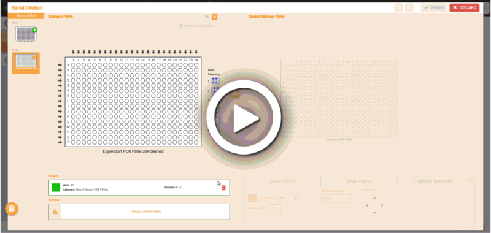Image resolution: width=491 pixels, height=233 pixels.
Task: Click the pop-out icon beside Pipetting Parameters
Action: pyautogui.click(x=470, y=180)
